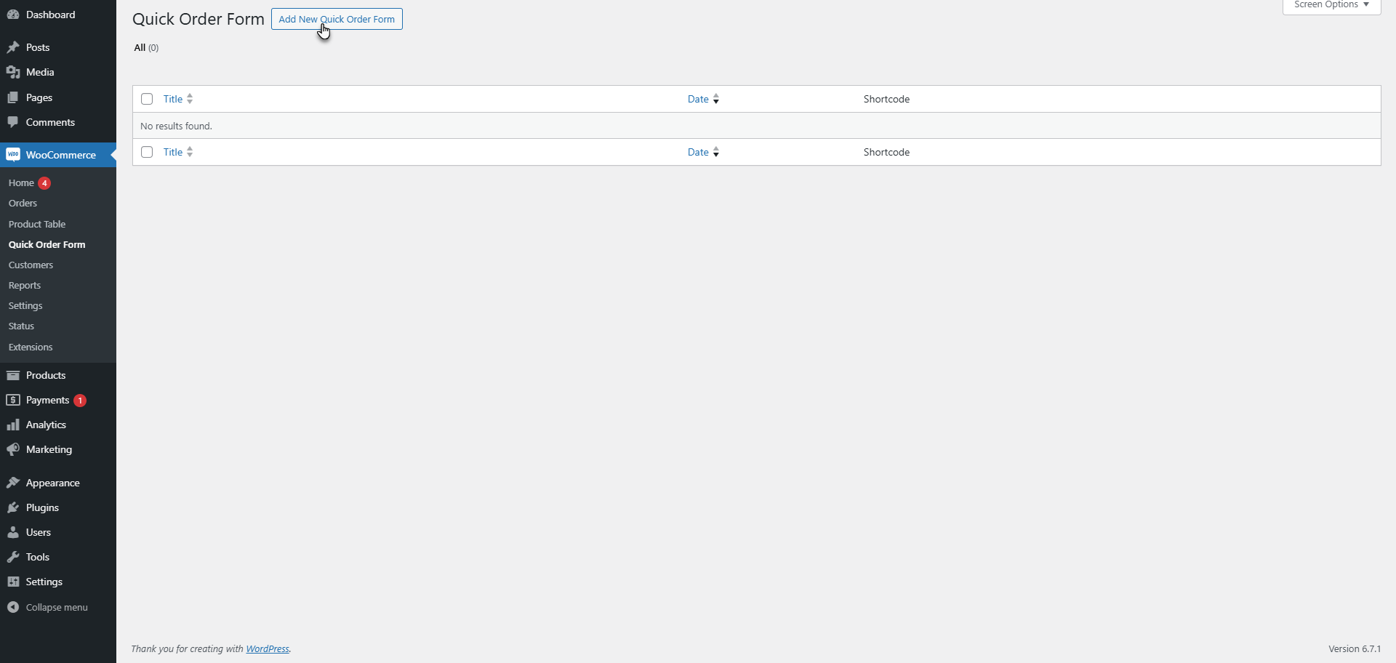This screenshot has width=1396, height=663.
Task: Open the Product Table submenu item
Action: coord(37,224)
